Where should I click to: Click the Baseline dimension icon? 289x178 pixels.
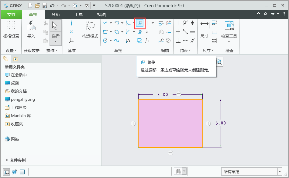pyautogui.click(x=214, y=32)
